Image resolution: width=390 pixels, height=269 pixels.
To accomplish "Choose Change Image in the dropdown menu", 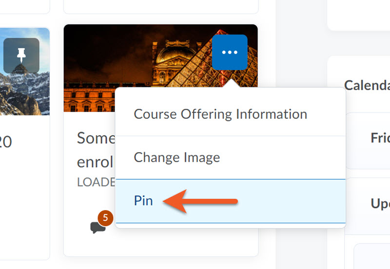I will point(177,157).
